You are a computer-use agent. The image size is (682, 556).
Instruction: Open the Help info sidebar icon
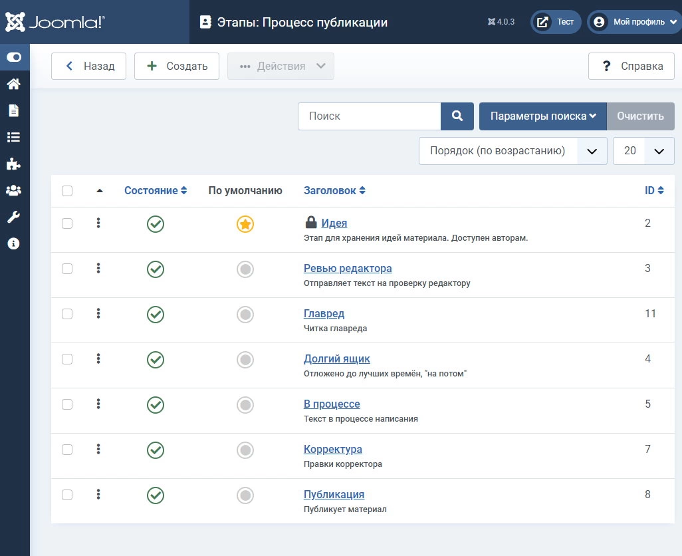[14, 243]
